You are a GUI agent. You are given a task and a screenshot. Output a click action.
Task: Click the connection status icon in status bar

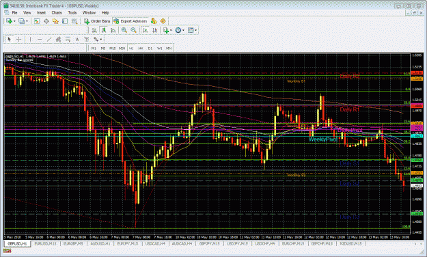click(x=7, y=251)
